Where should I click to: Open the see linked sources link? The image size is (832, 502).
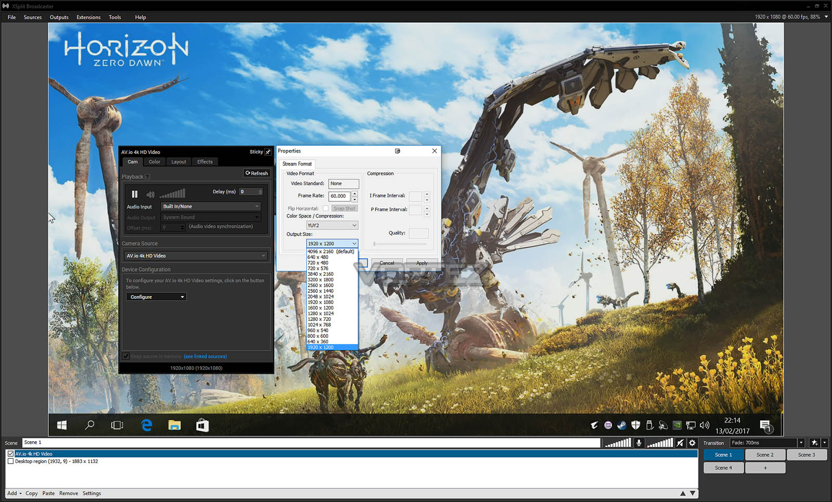(205, 356)
